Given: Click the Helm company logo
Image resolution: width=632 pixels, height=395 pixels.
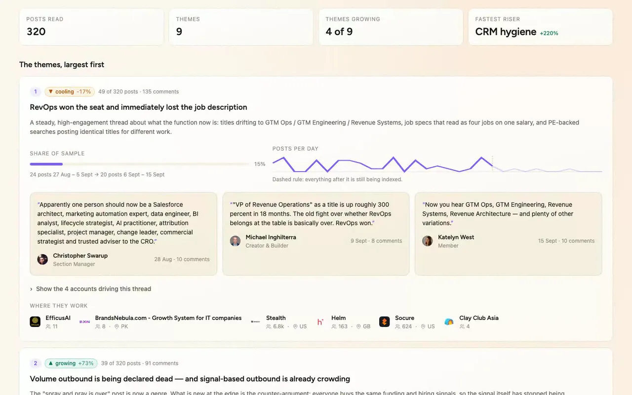Looking at the screenshot, I should [x=320, y=322].
